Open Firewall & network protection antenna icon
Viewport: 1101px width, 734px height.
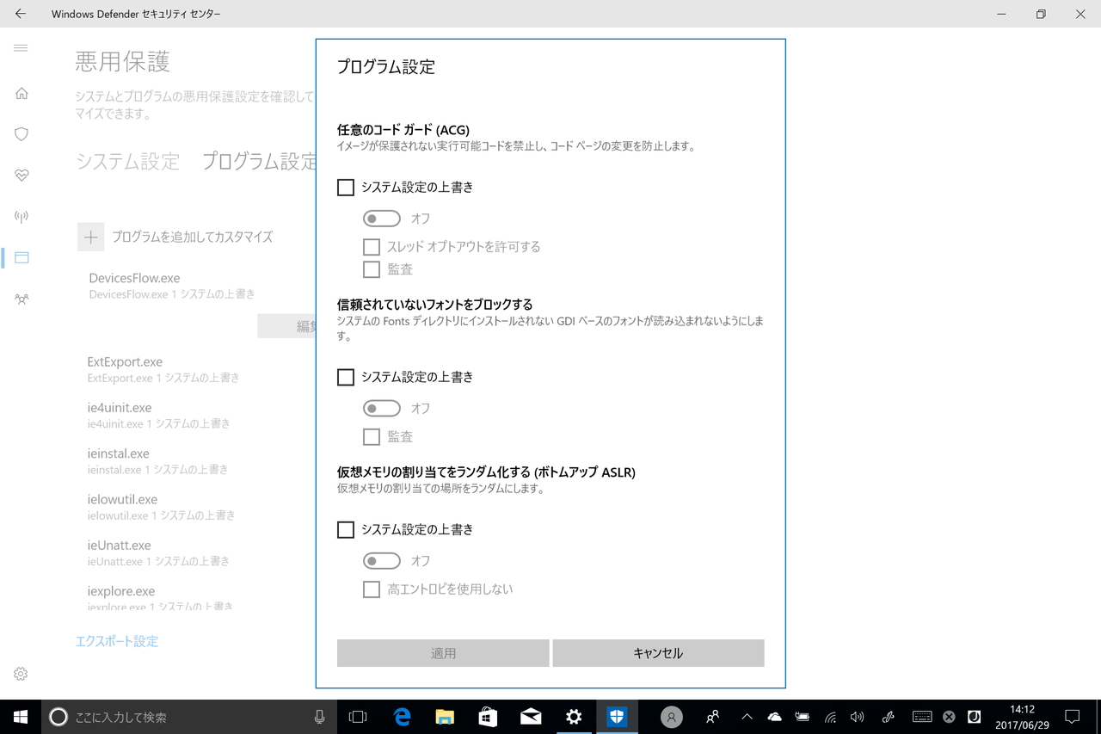coord(20,216)
